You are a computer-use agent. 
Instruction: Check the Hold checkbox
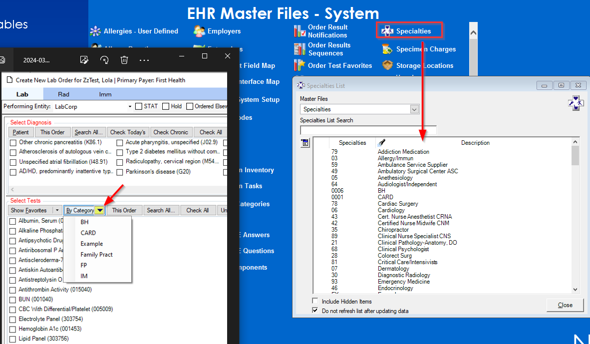point(166,106)
